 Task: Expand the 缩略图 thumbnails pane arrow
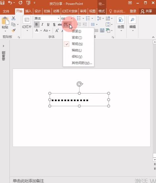4,46
